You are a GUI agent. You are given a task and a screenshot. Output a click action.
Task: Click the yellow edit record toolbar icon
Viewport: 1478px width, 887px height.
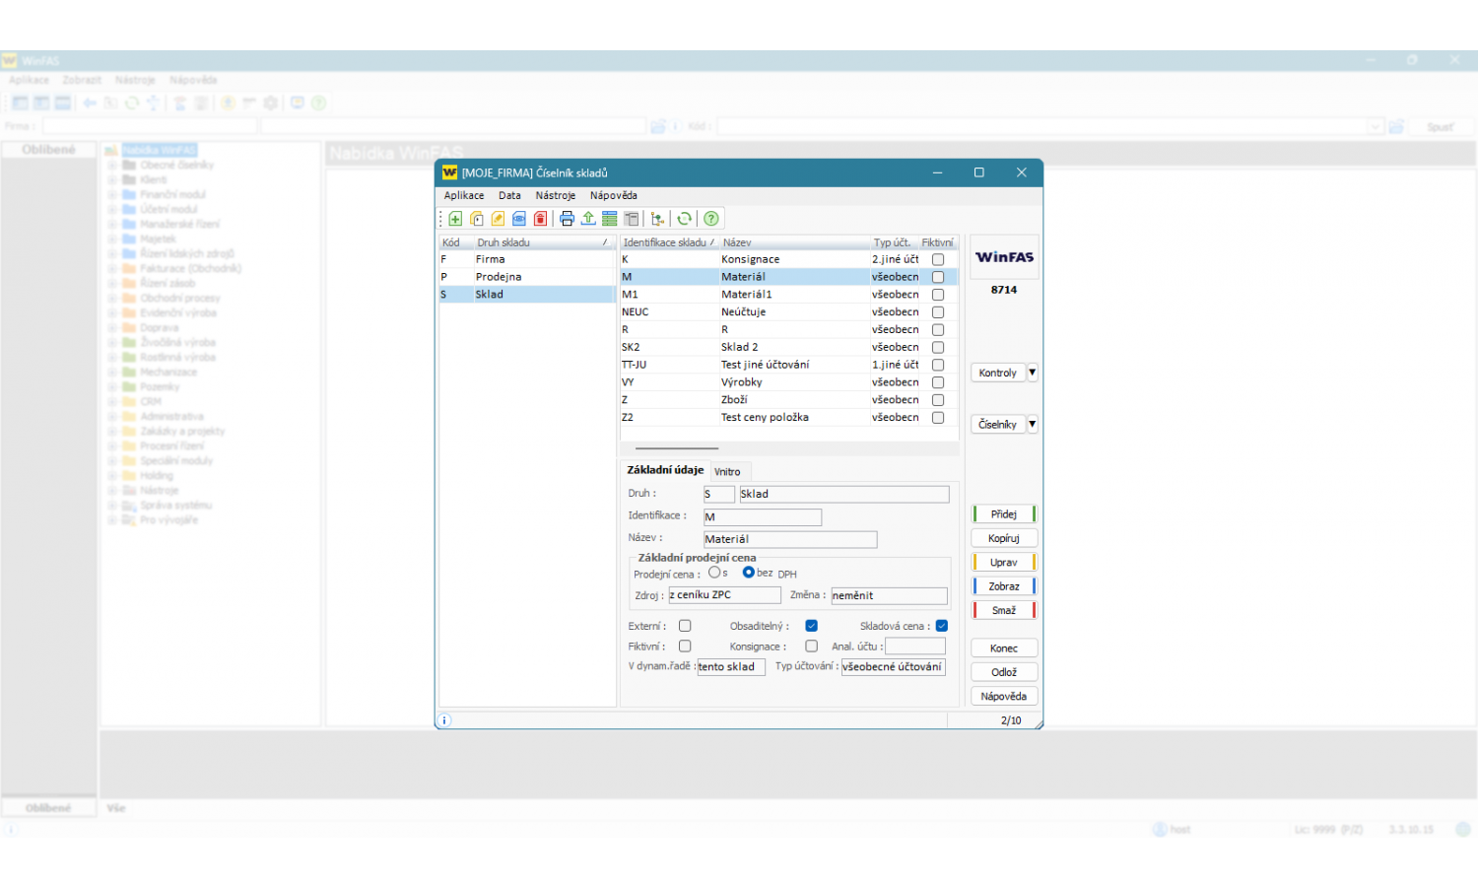click(x=498, y=219)
